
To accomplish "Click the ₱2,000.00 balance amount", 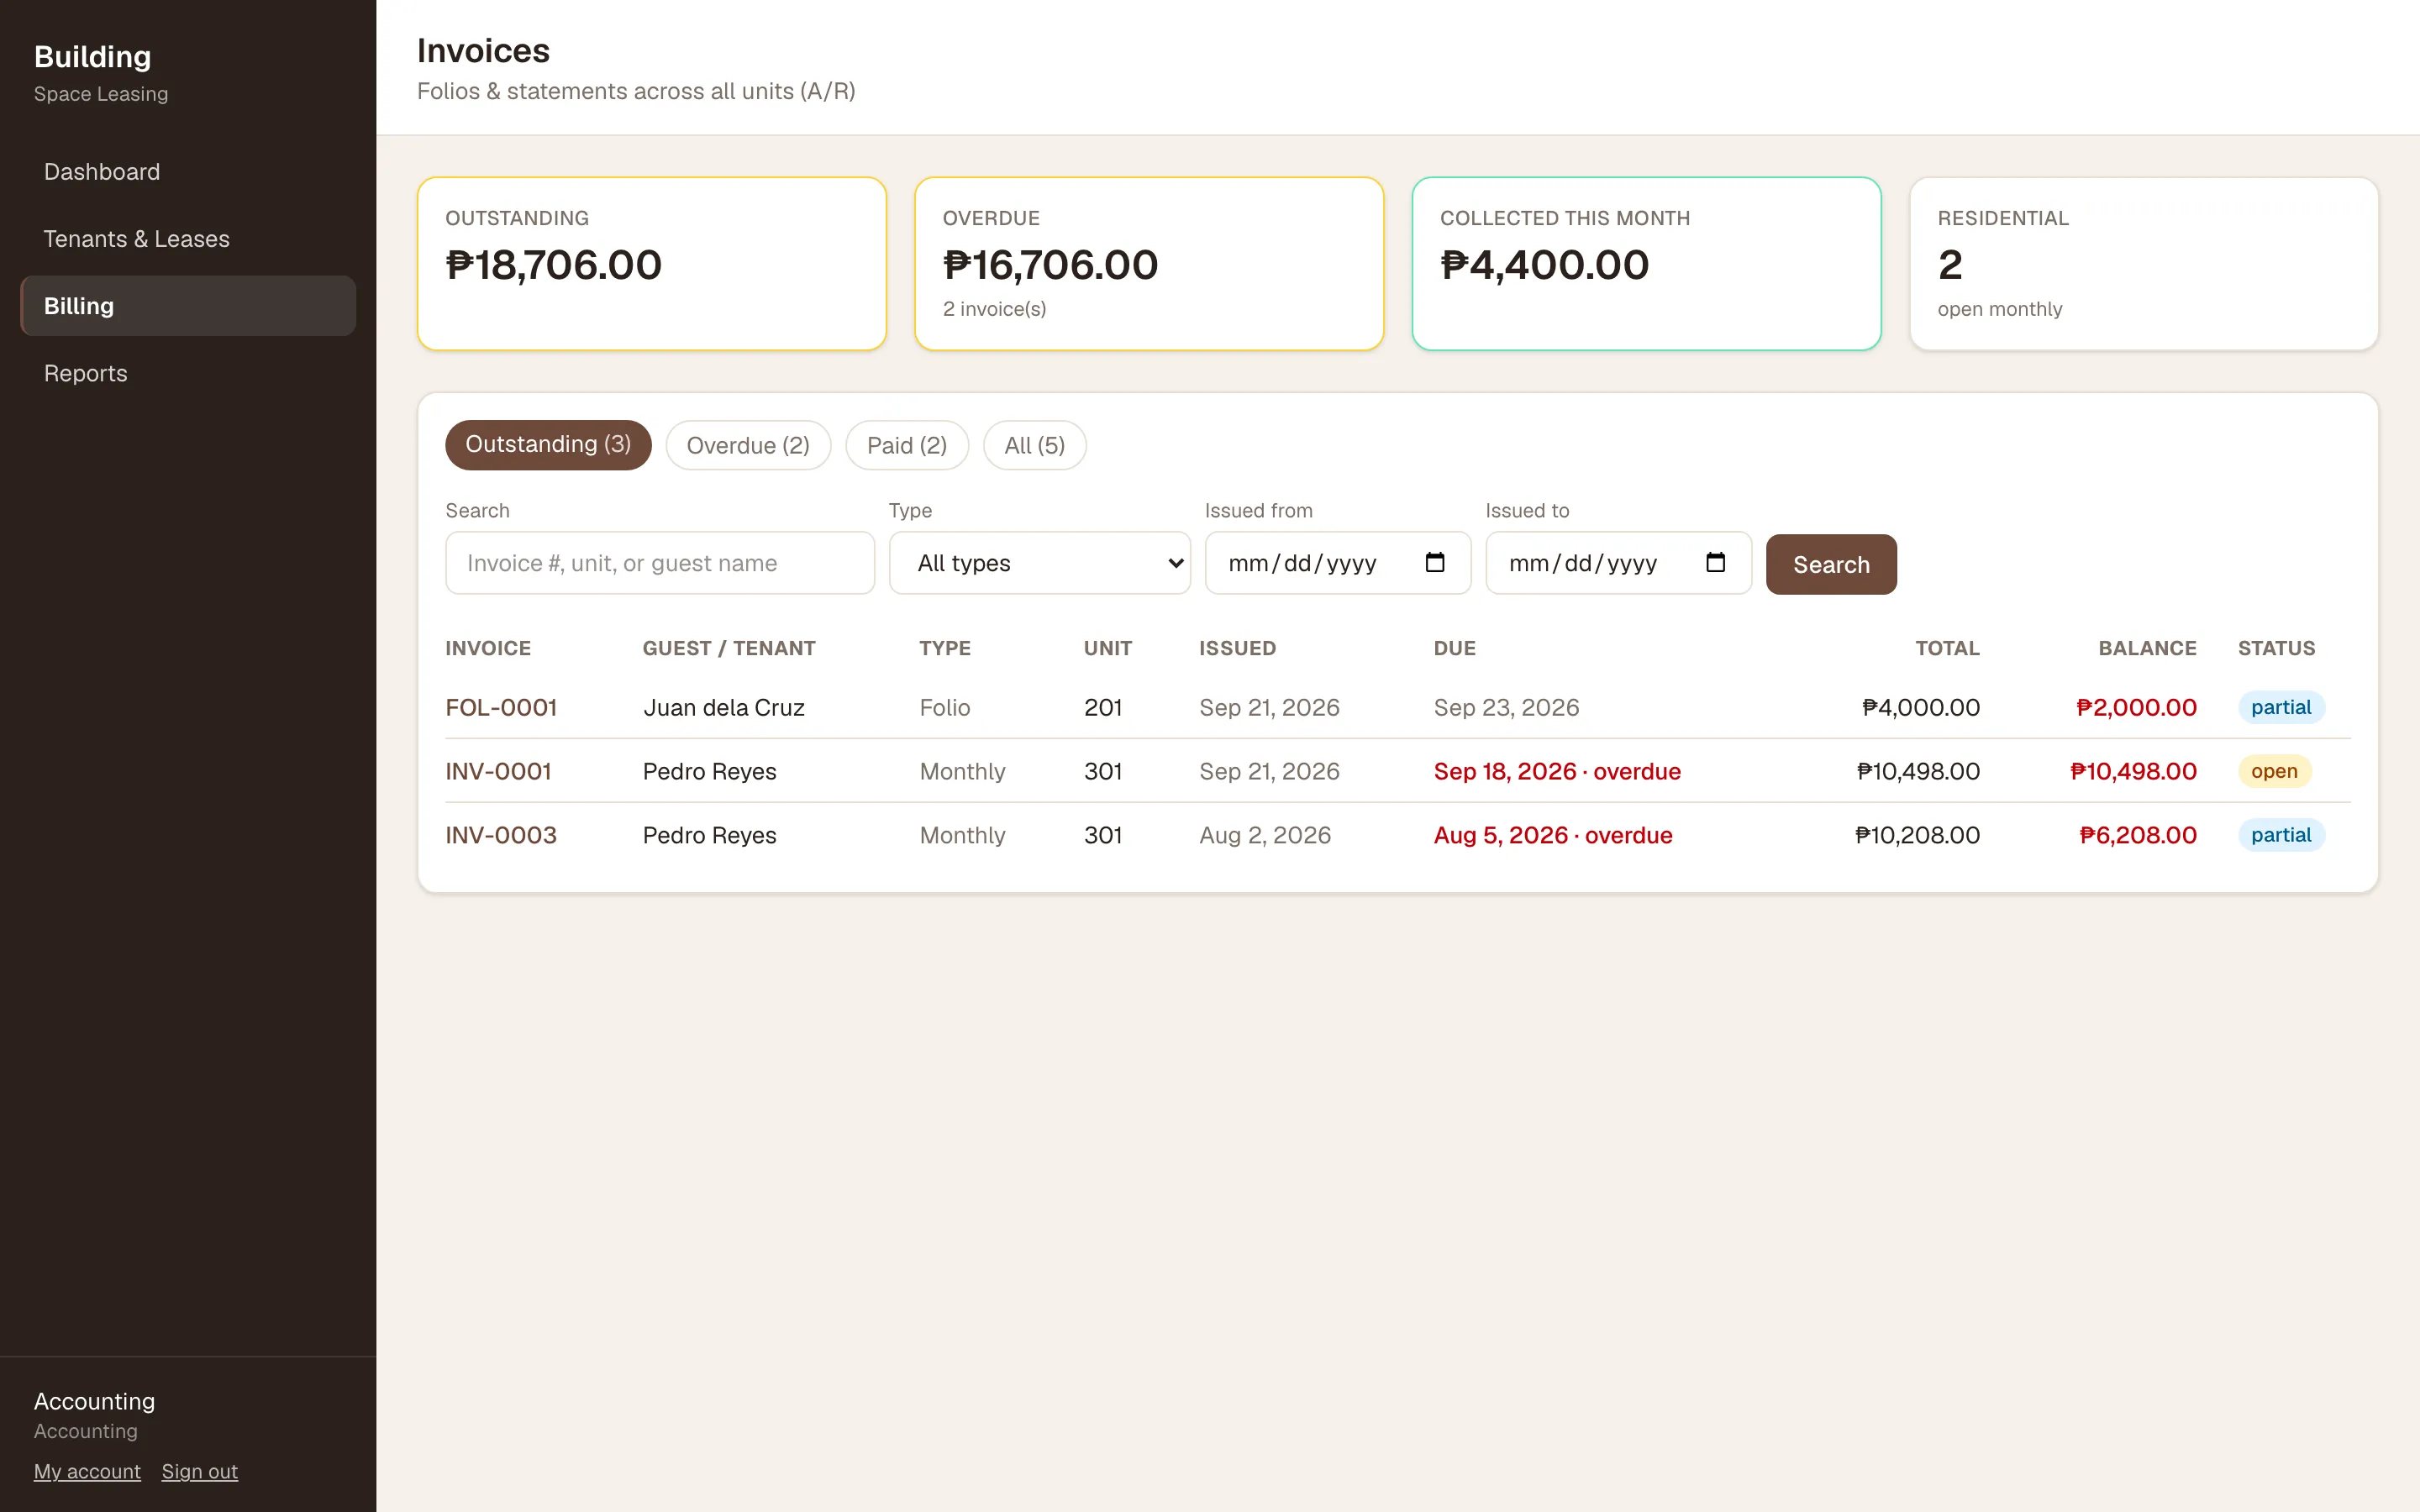I will click(x=2136, y=707).
